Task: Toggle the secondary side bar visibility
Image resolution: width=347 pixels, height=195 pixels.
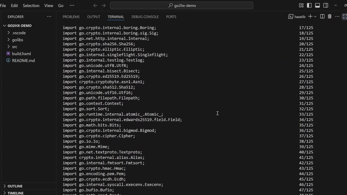Action: coord(326,5)
